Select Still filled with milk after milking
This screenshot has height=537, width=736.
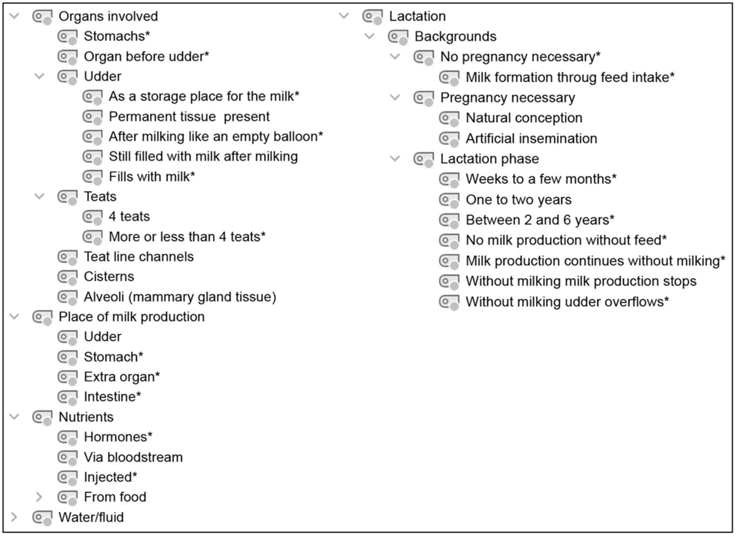pyautogui.click(x=203, y=156)
